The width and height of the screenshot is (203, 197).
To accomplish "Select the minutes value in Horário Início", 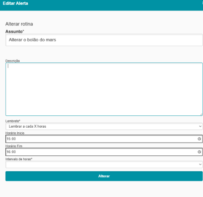I will pyautogui.click(x=14, y=139).
